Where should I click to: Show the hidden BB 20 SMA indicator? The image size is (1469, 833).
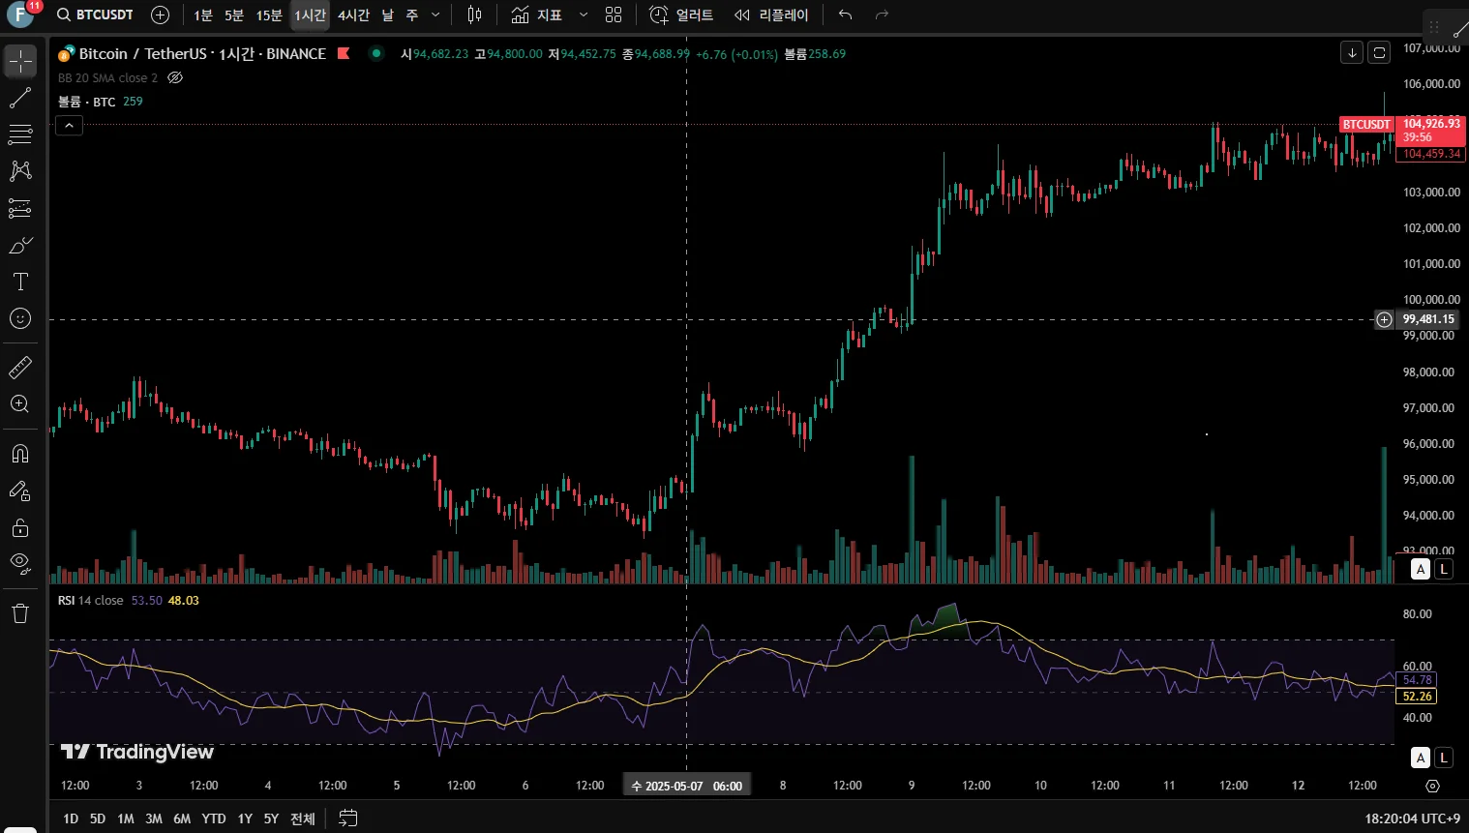pos(175,77)
